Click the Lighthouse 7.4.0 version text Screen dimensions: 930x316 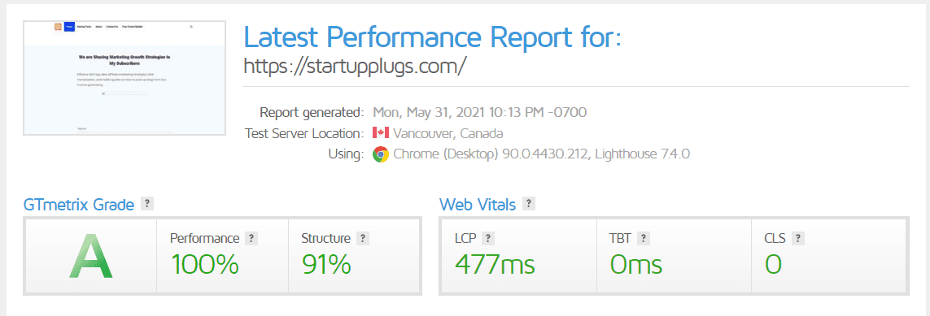(x=642, y=154)
